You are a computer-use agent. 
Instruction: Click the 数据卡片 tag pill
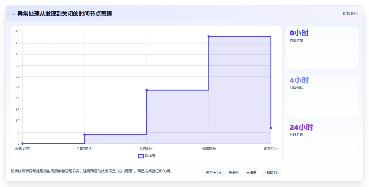271,172
